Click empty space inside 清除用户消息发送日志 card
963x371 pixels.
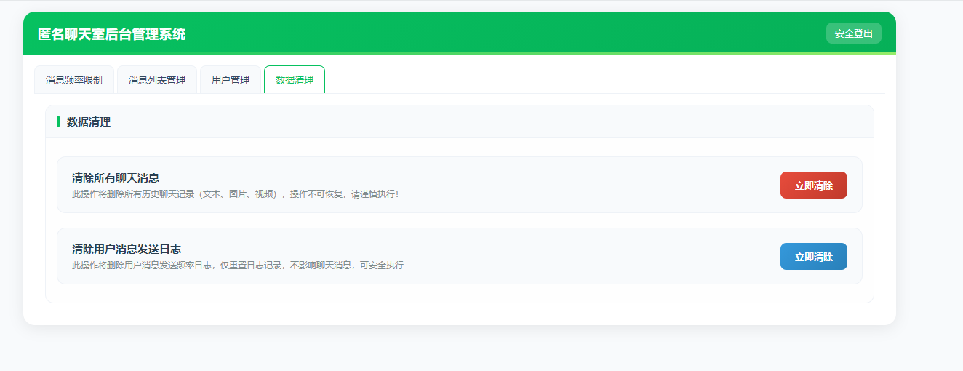pos(582,256)
